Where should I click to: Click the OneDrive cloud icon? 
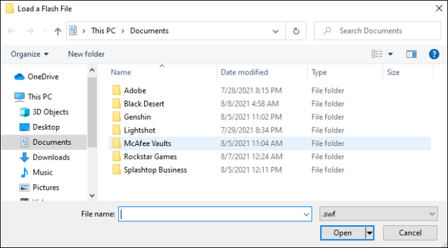tap(19, 77)
